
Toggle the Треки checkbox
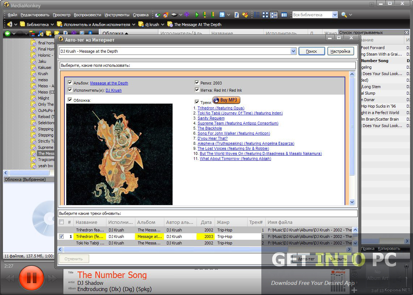point(197,102)
